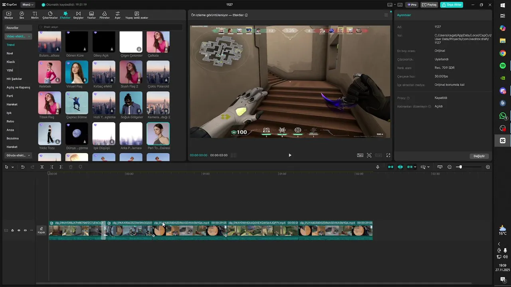
Task: Mute the main track audio
Action: (25, 230)
